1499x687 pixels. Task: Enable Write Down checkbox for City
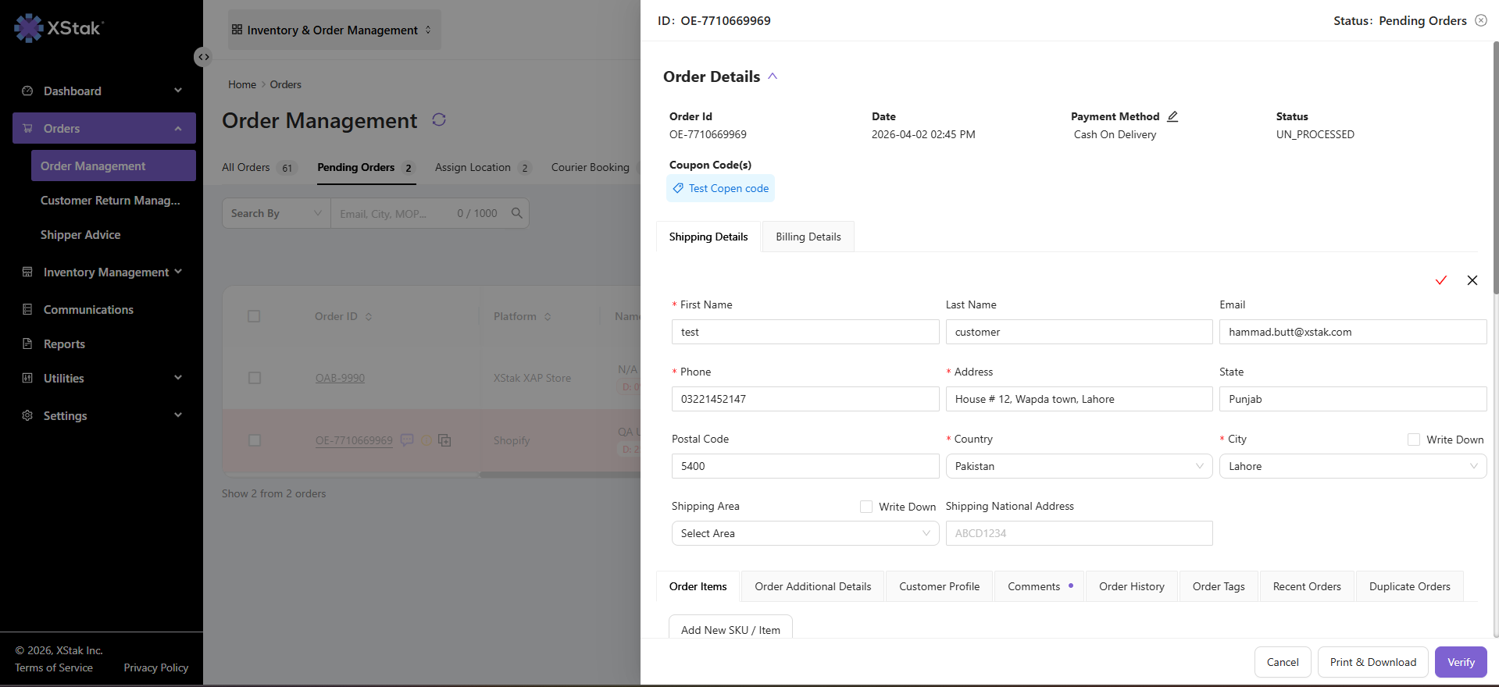pos(1414,440)
